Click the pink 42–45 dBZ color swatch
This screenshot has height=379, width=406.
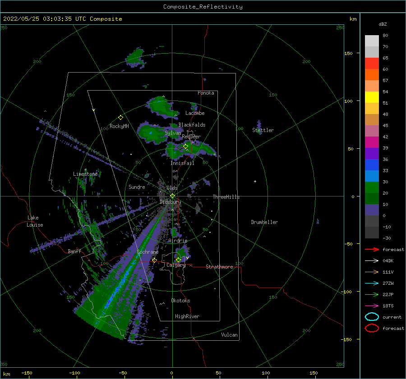click(372, 131)
